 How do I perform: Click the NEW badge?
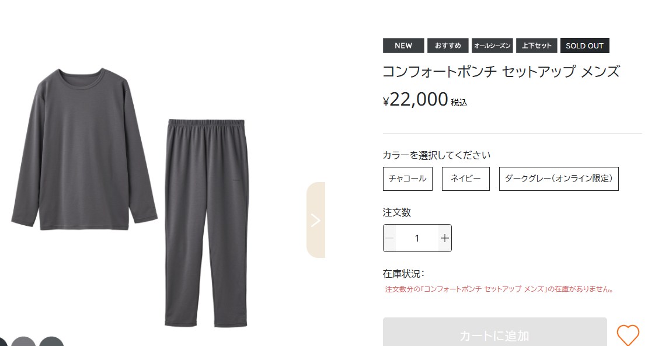(403, 46)
